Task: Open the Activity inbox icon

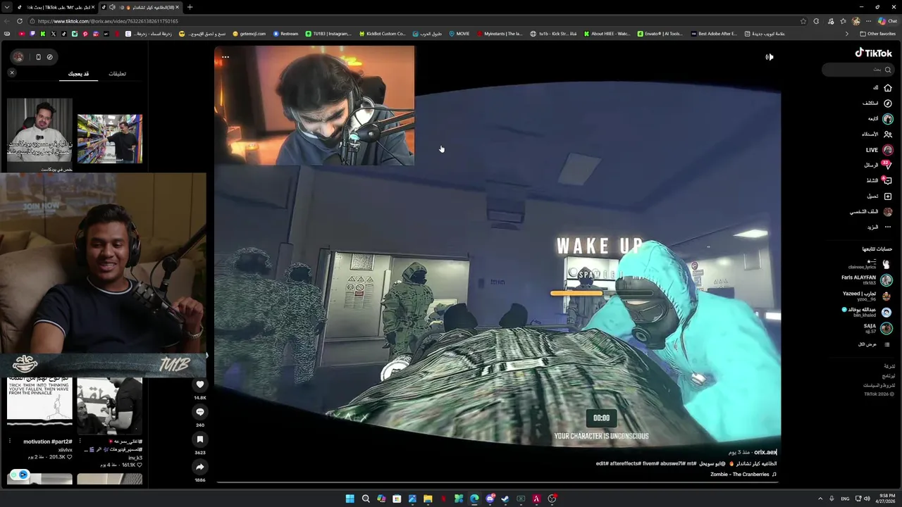Action: pyautogui.click(x=888, y=181)
